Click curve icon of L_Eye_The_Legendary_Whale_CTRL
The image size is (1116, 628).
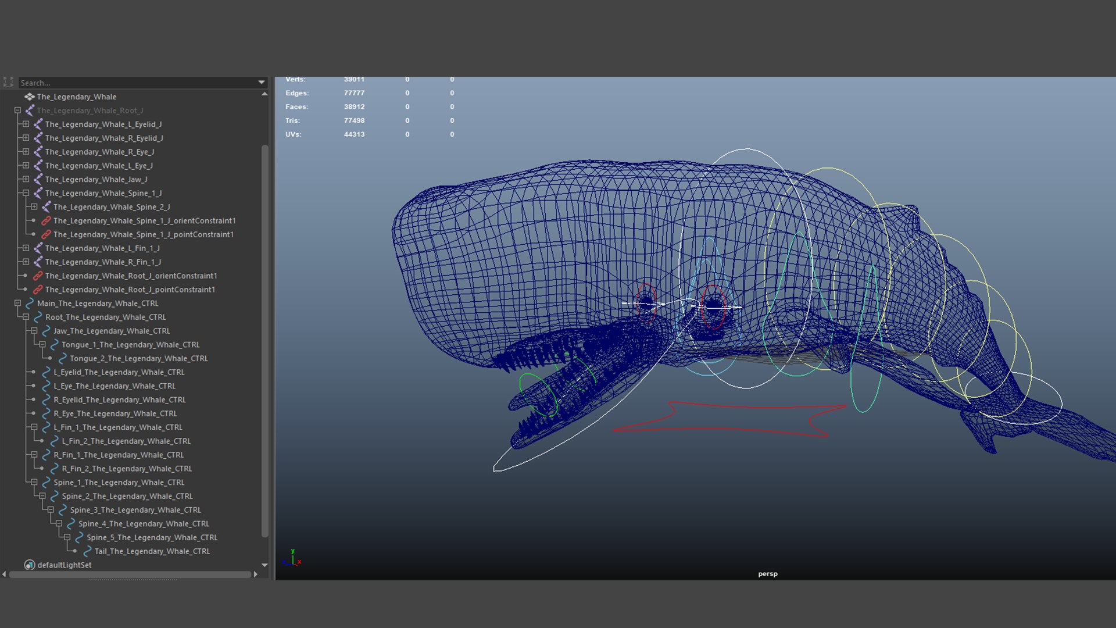pos(46,386)
